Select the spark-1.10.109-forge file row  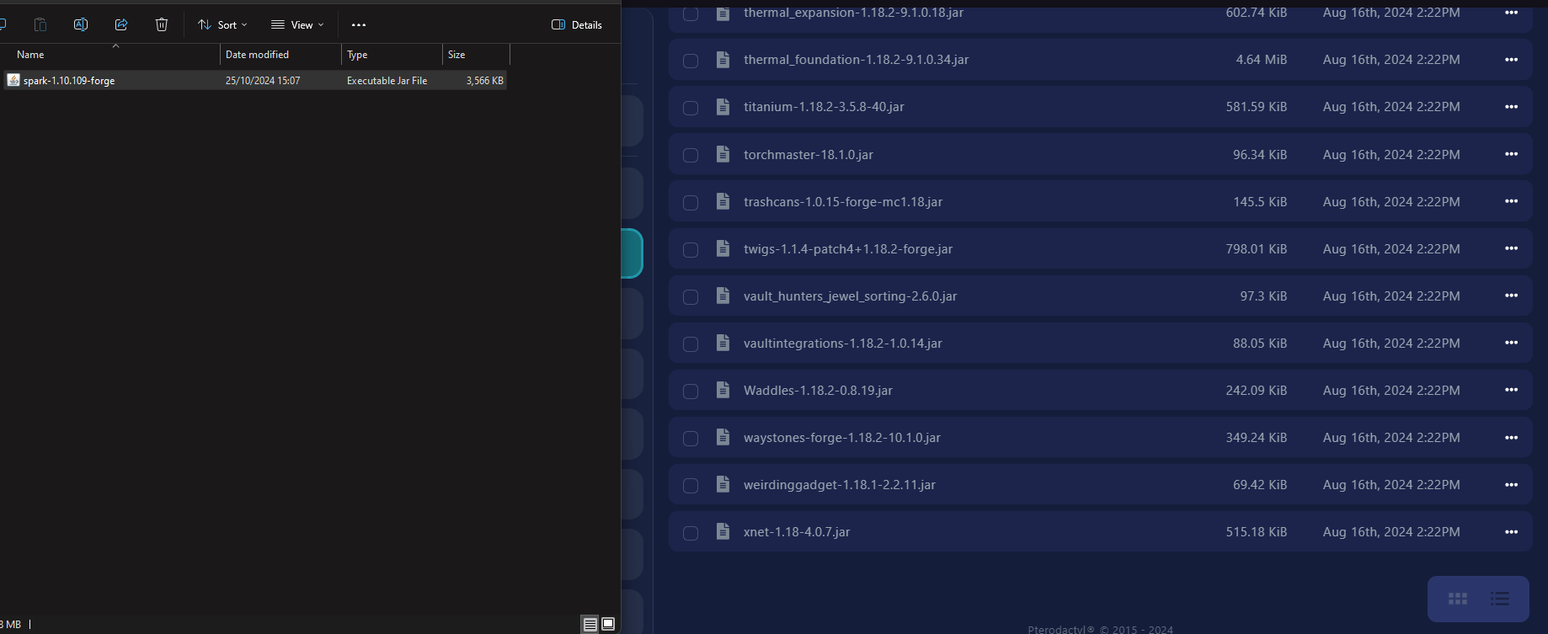tap(69, 81)
